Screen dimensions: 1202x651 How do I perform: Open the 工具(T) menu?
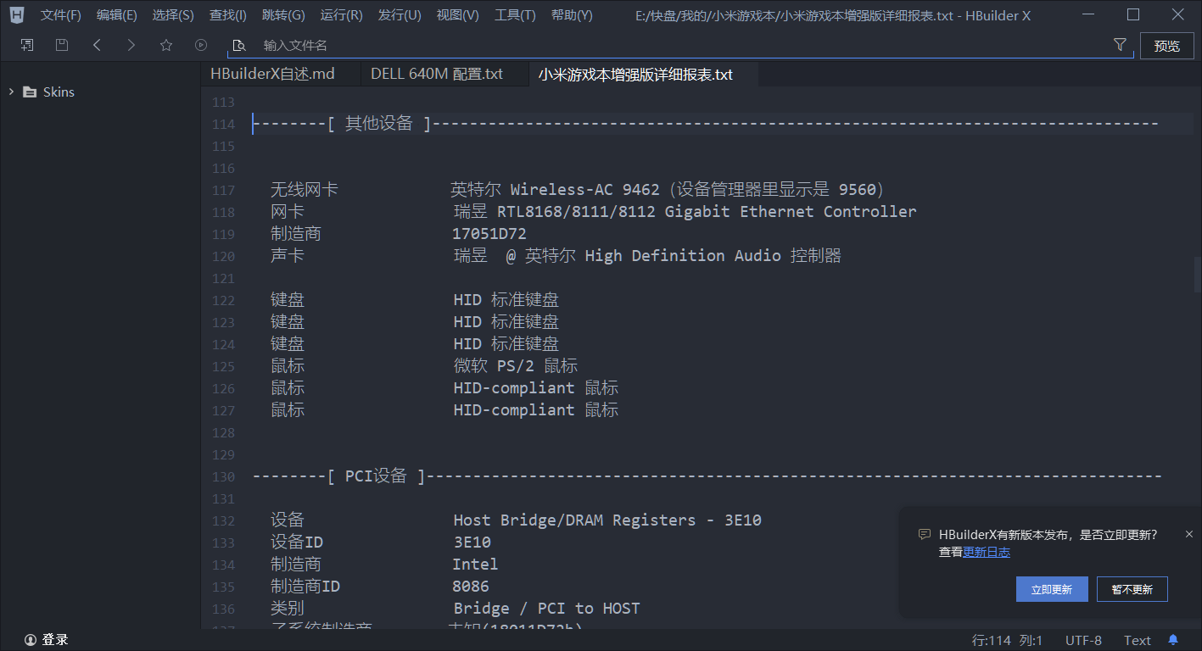[x=515, y=15]
